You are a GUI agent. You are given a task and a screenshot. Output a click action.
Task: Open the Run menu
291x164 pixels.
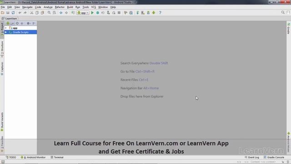(78, 7)
